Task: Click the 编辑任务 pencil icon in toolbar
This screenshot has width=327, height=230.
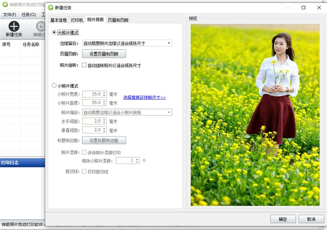Action: (x=41, y=26)
